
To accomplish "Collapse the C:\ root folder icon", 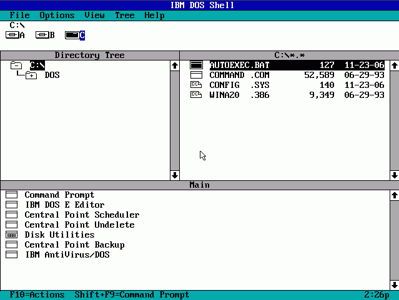I will pos(17,65).
